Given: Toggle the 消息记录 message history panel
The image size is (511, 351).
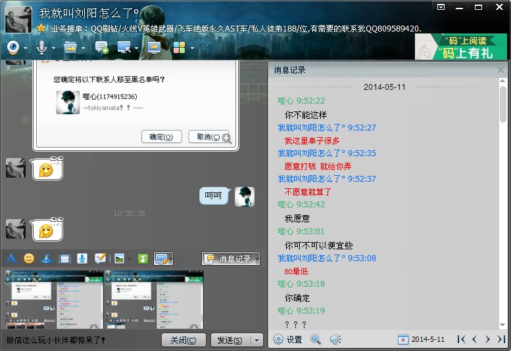Looking at the screenshot, I should pos(230,258).
